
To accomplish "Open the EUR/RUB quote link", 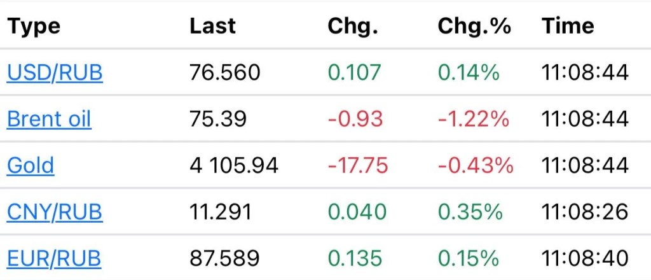I will [x=54, y=258].
